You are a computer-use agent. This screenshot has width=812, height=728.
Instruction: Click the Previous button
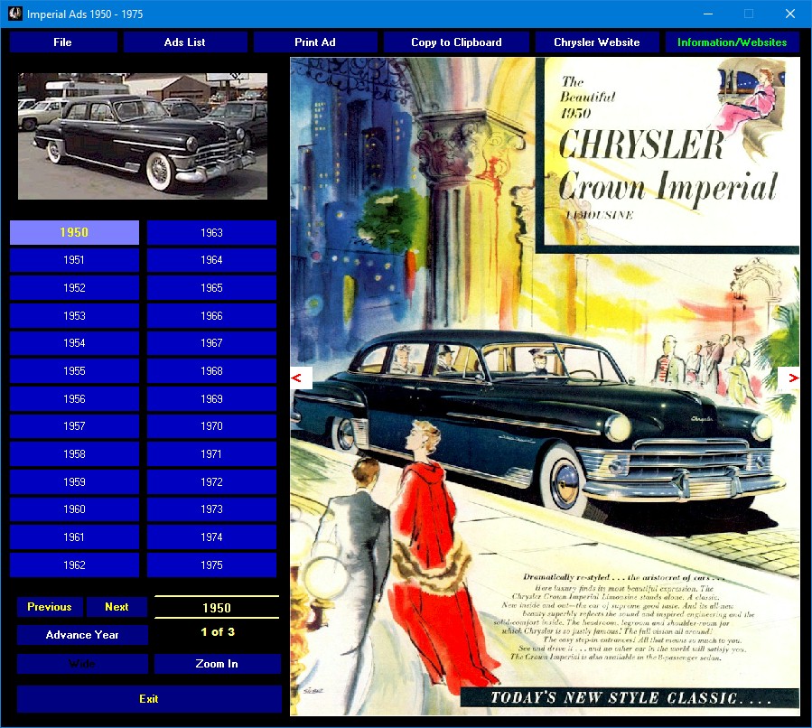tap(50, 607)
